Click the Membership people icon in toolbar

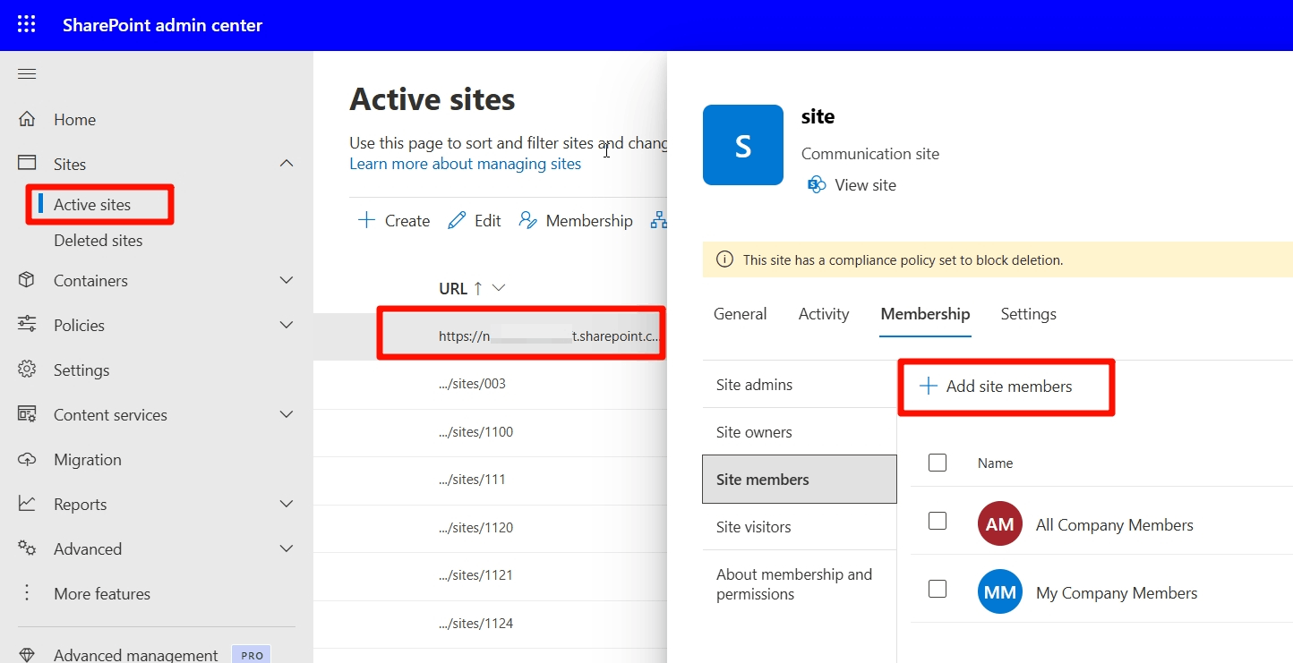(x=527, y=220)
